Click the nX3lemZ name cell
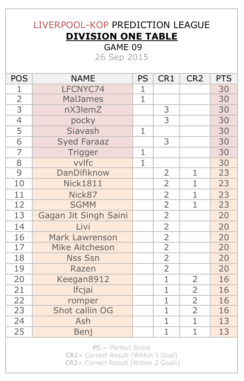Screen dimensions: 244x381 83,110
